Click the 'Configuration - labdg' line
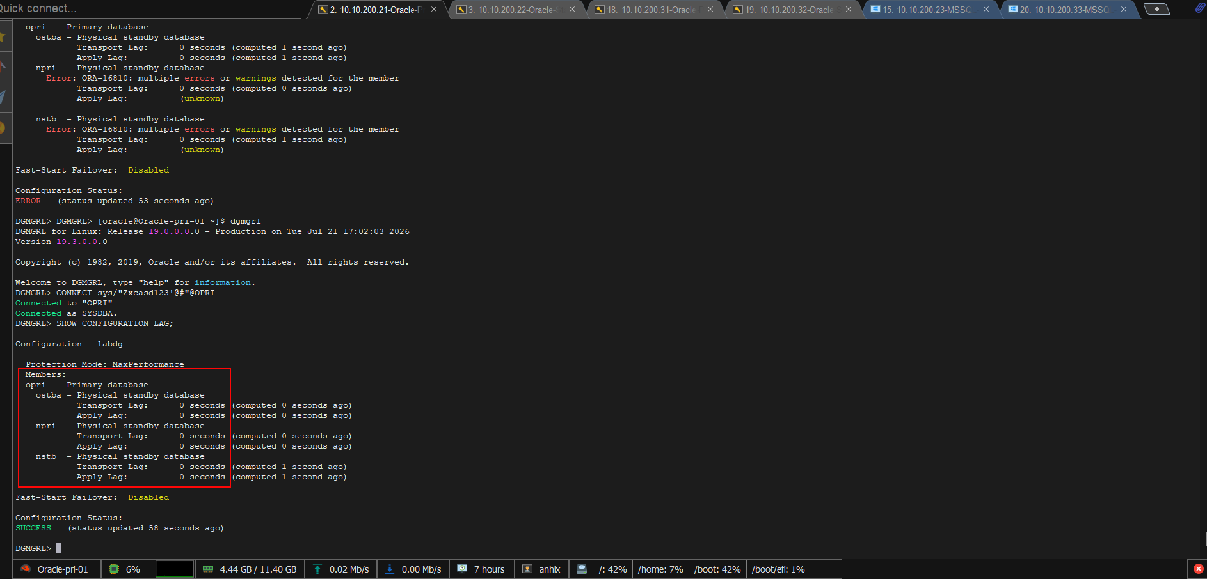 point(69,344)
